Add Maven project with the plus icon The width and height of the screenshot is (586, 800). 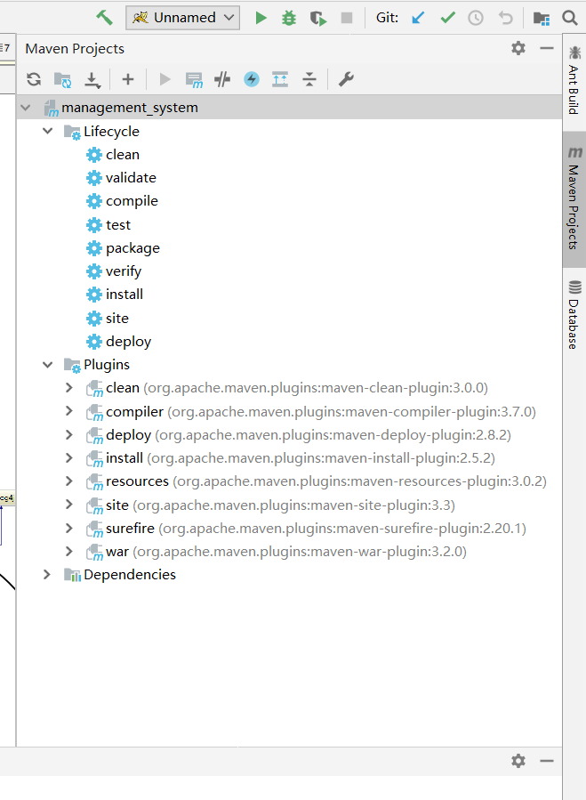[x=128, y=79]
